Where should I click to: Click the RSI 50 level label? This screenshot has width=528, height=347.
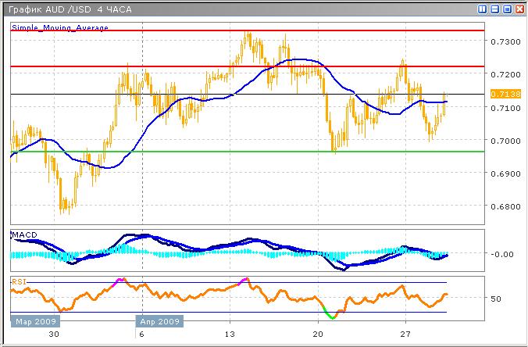(498, 299)
